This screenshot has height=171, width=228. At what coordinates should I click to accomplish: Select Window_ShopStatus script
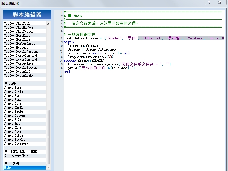point(25,31)
